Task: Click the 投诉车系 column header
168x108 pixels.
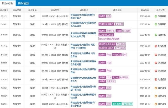Action: point(33,10)
